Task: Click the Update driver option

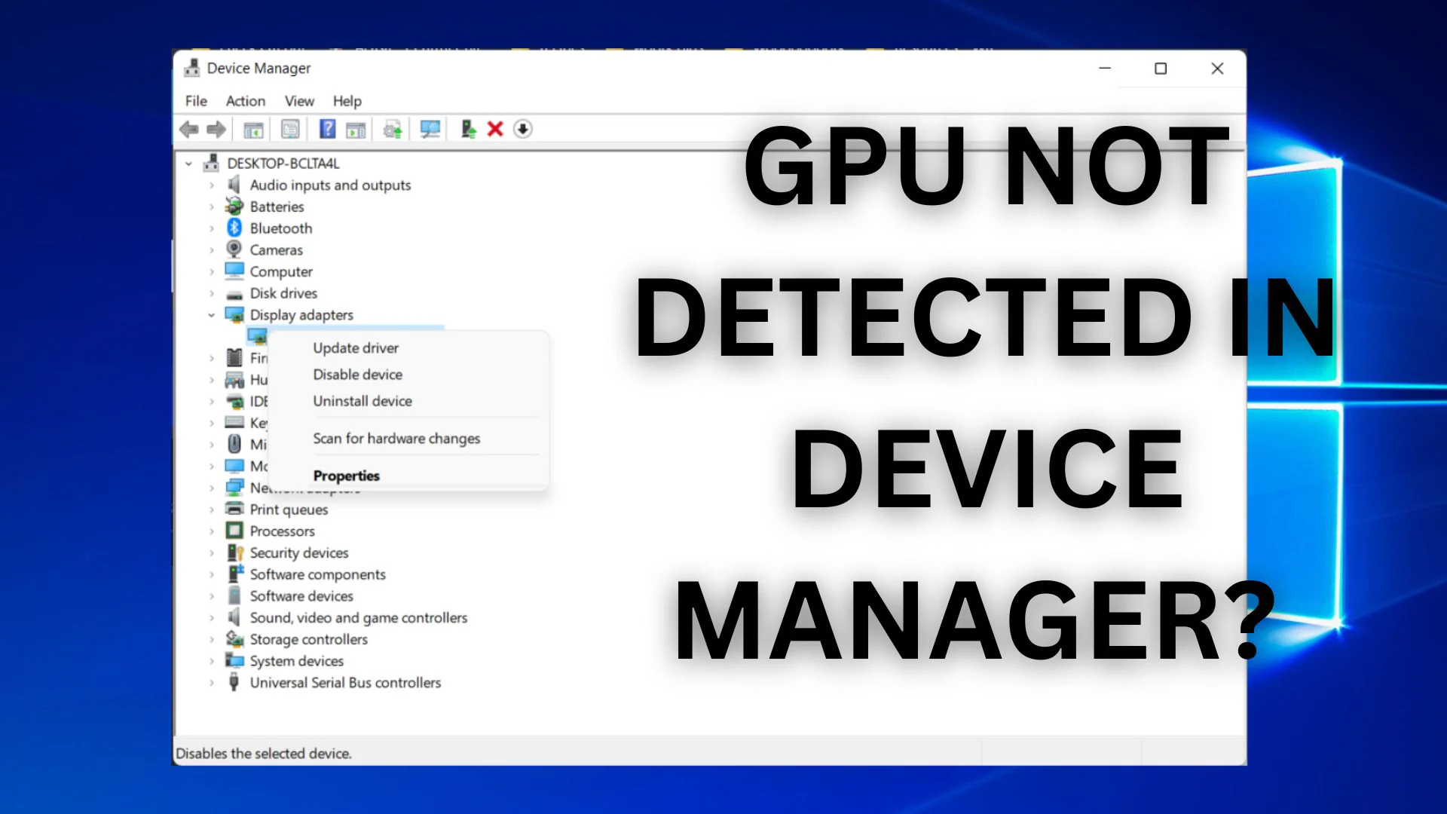Action: [355, 348]
